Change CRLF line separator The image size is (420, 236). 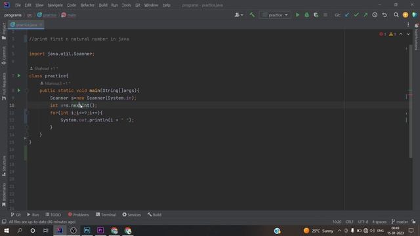[x=349, y=222]
